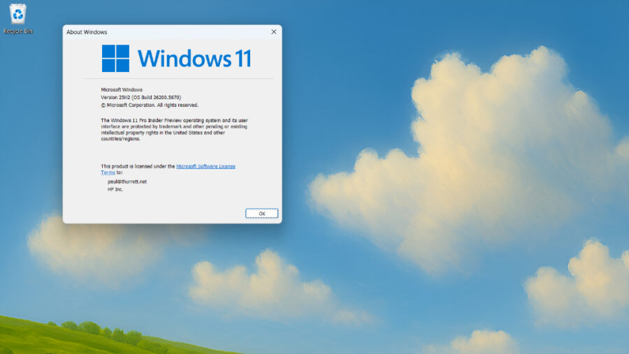Click the Pro Insider Preview description paragraph
This screenshot has height=354, width=629.
coord(173,129)
